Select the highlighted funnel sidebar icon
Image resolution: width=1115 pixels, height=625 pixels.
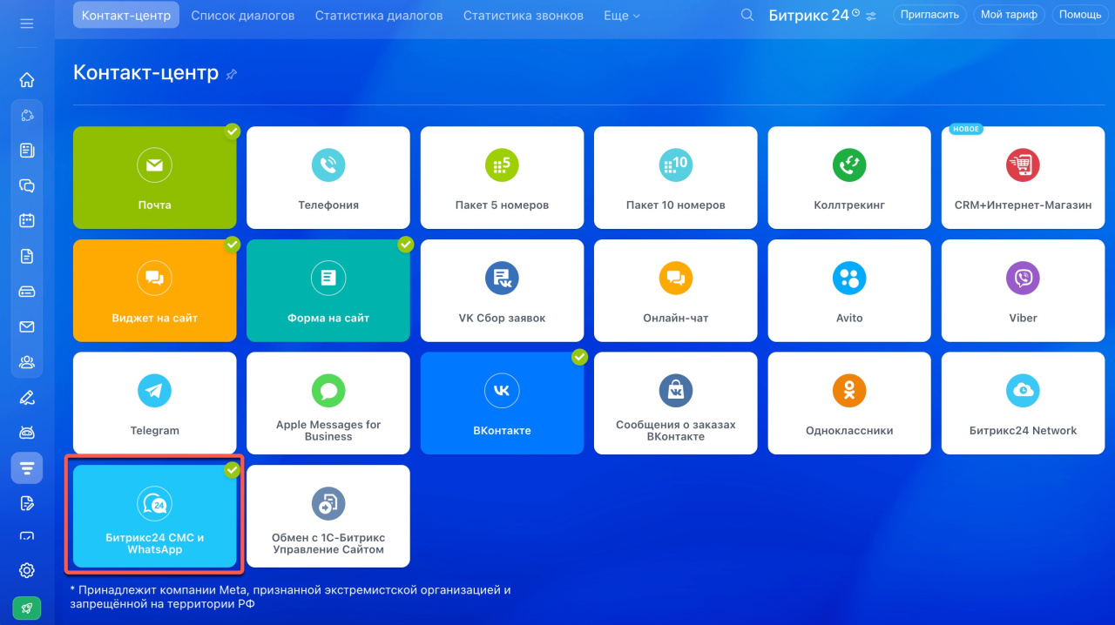(x=27, y=468)
